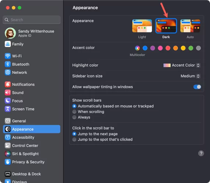The height and width of the screenshot is (183, 210).
Task: Select the When scrolling radio button
Action: coord(74,112)
